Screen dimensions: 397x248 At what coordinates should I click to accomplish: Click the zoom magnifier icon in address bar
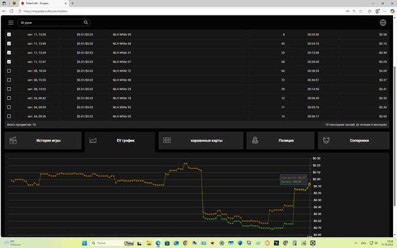[x=354, y=11]
